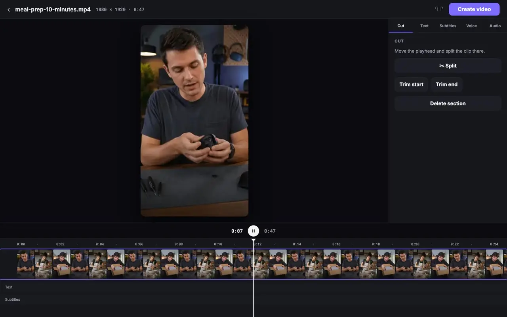This screenshot has width=507, height=317.
Task: Open the Audio tab
Action: (495, 26)
